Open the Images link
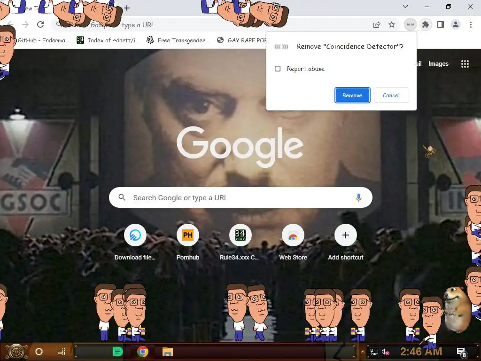This screenshot has height=361, width=481. click(x=438, y=64)
